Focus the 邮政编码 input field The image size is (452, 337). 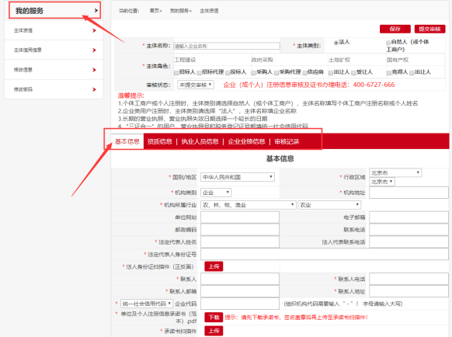[x=240, y=230]
